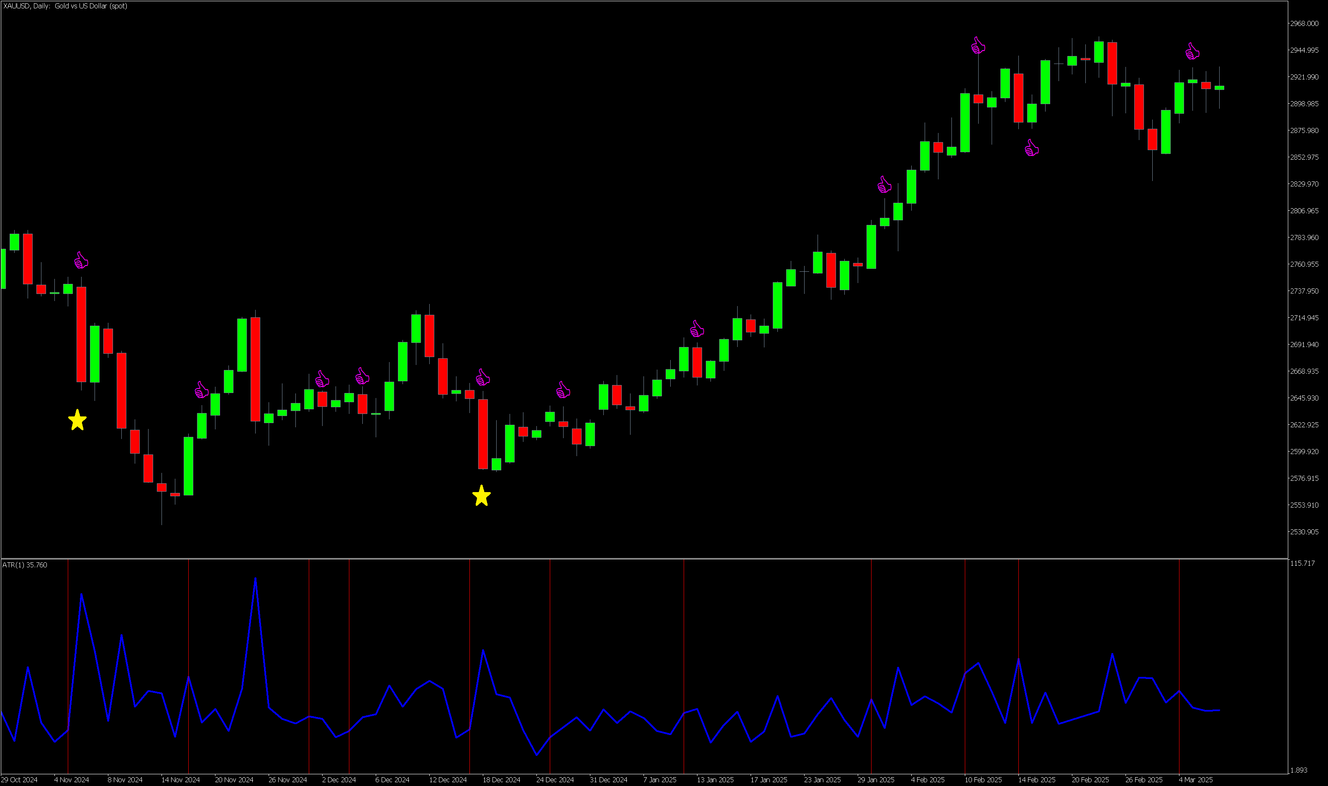Click the 'XAUUSD, Daily: Gold vs US Dollar (spot)' chart title
Screen dimensions: 1328x786
(x=65, y=6)
